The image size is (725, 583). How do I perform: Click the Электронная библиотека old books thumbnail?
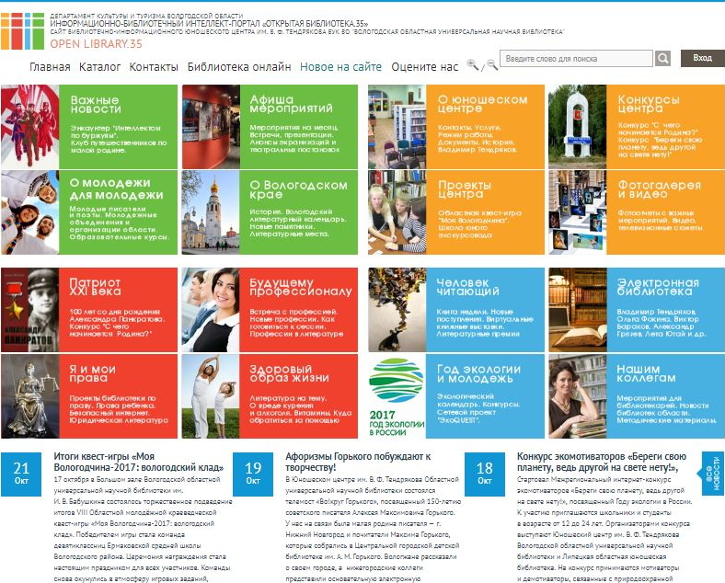click(578, 310)
